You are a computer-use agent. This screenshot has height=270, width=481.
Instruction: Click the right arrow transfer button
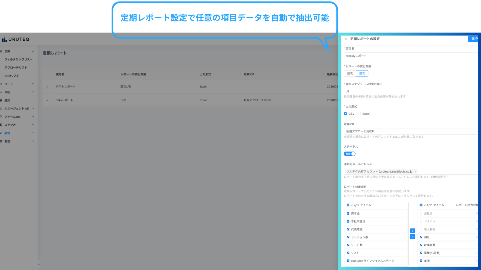pyautogui.click(x=412, y=231)
